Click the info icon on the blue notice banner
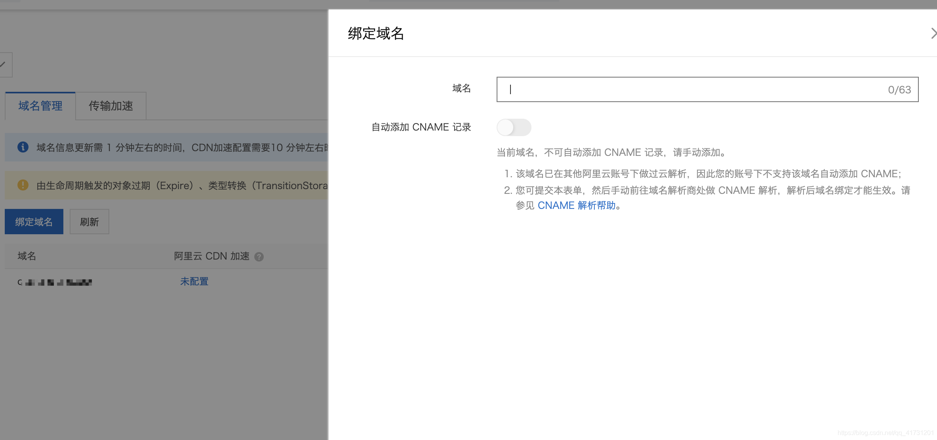This screenshot has height=440, width=937. pos(23,147)
